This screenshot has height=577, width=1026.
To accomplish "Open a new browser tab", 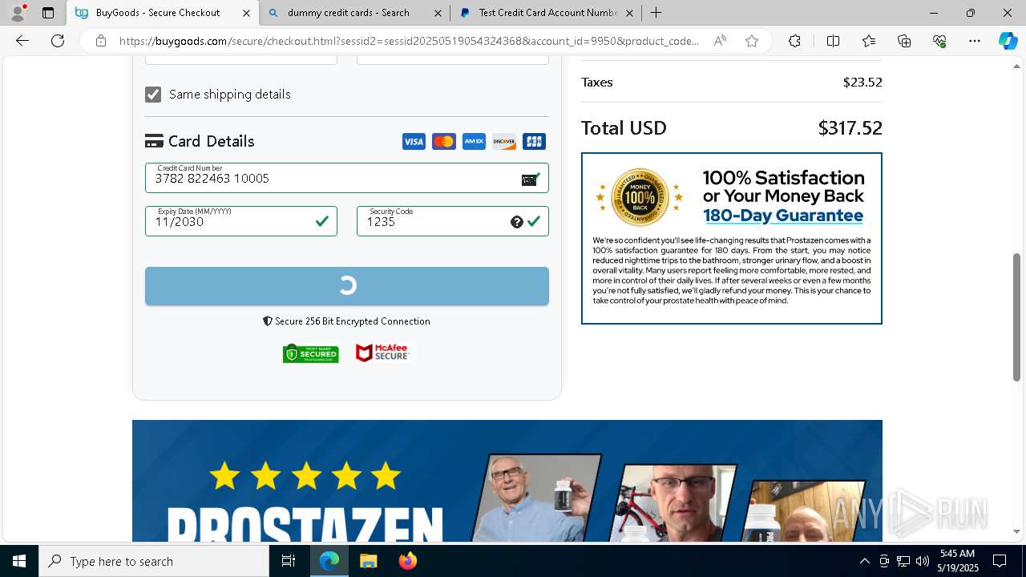I will tap(656, 13).
